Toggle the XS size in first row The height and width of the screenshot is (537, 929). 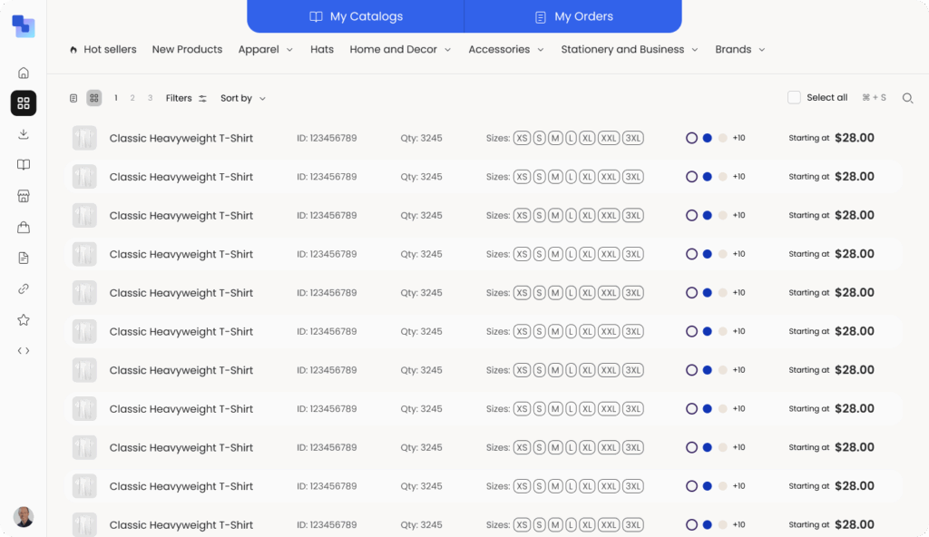(x=522, y=138)
